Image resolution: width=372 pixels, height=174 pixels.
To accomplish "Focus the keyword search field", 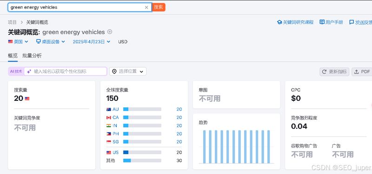I will 80,7.
